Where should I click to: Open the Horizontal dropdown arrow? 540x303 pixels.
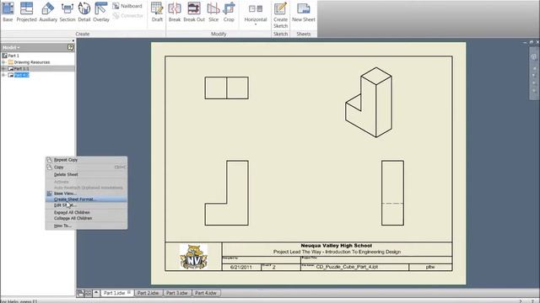point(256,24)
